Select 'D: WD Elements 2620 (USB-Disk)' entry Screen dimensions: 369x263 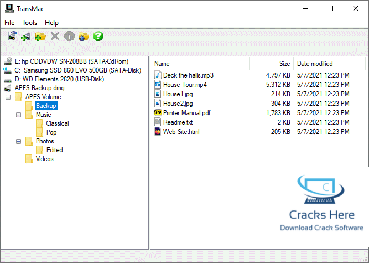point(59,79)
